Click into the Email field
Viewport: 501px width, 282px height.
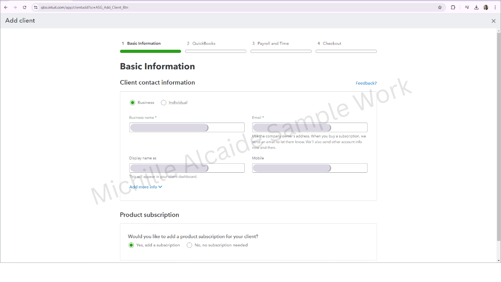[310, 127]
